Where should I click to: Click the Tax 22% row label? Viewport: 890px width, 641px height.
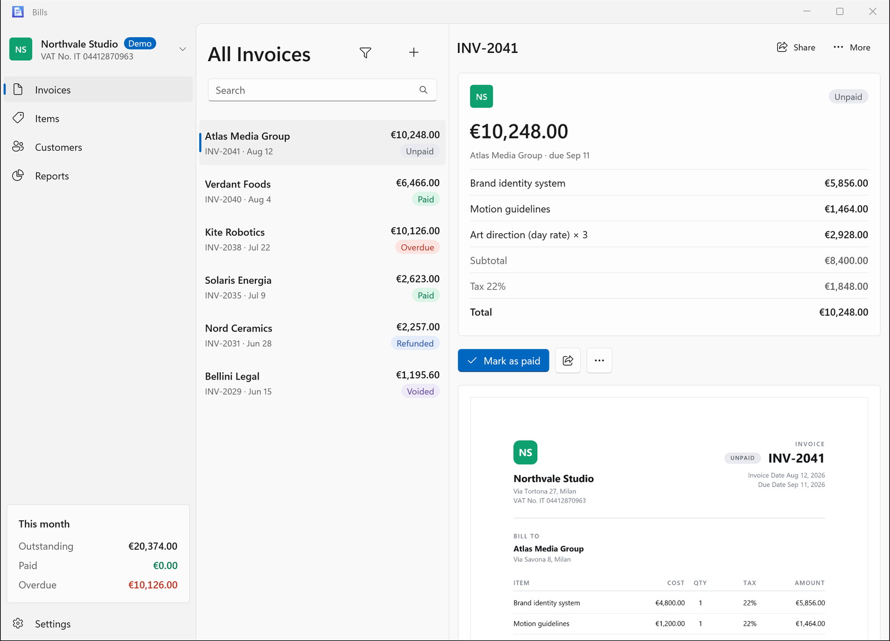tap(488, 287)
